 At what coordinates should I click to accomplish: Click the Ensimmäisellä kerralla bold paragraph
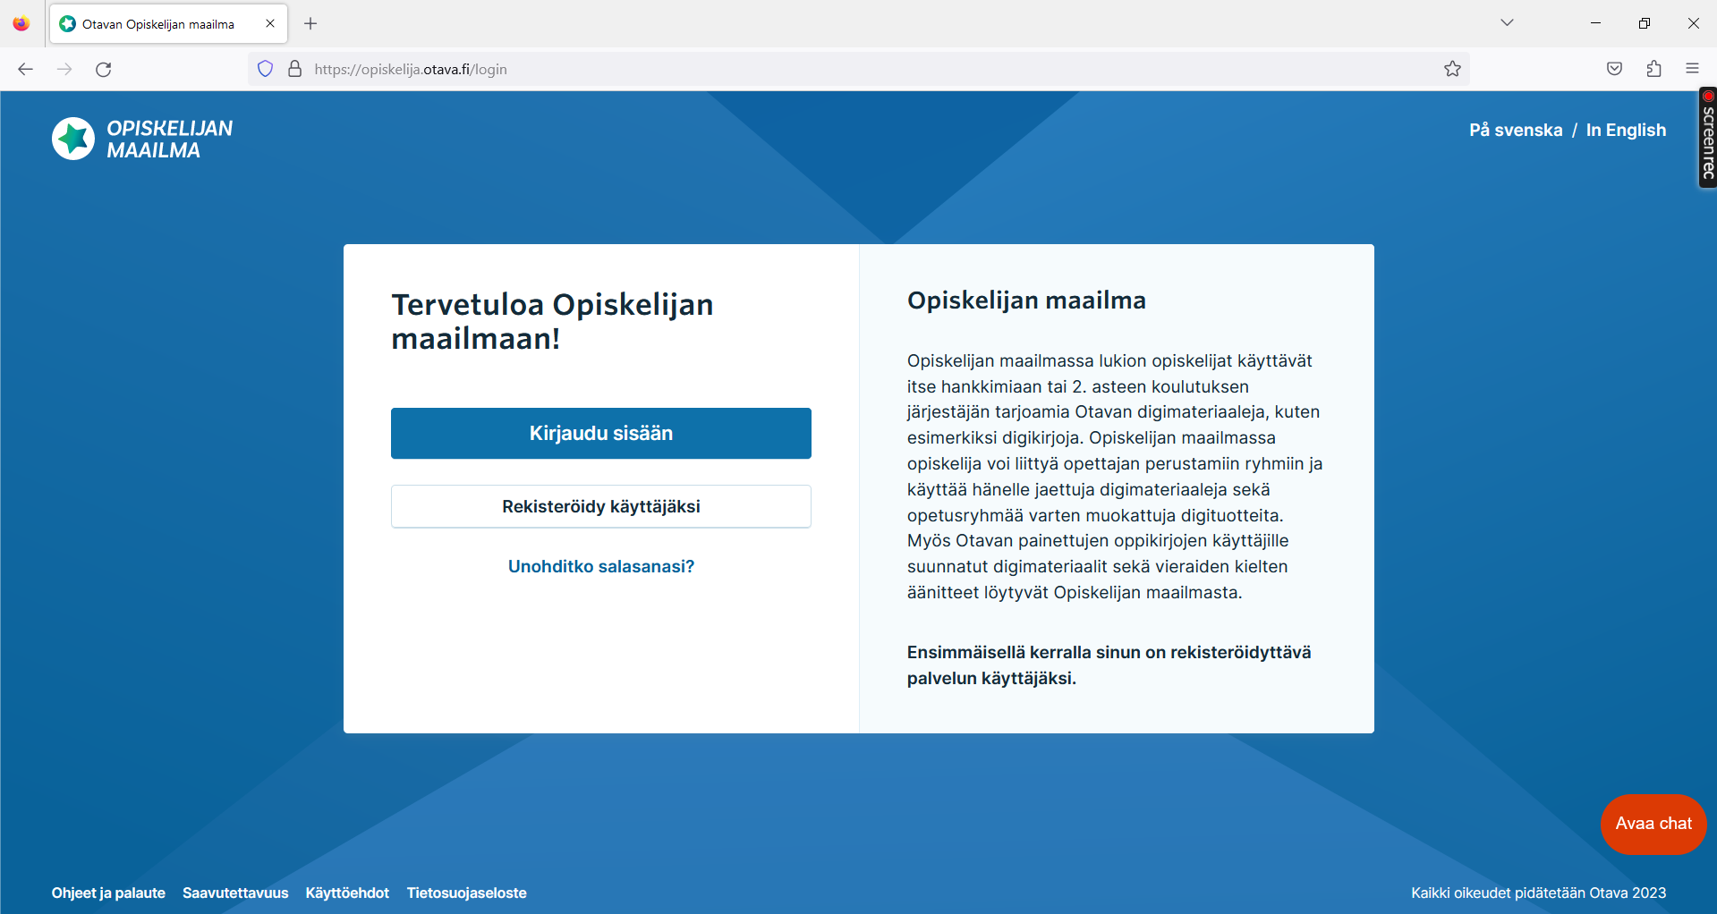point(1109,665)
